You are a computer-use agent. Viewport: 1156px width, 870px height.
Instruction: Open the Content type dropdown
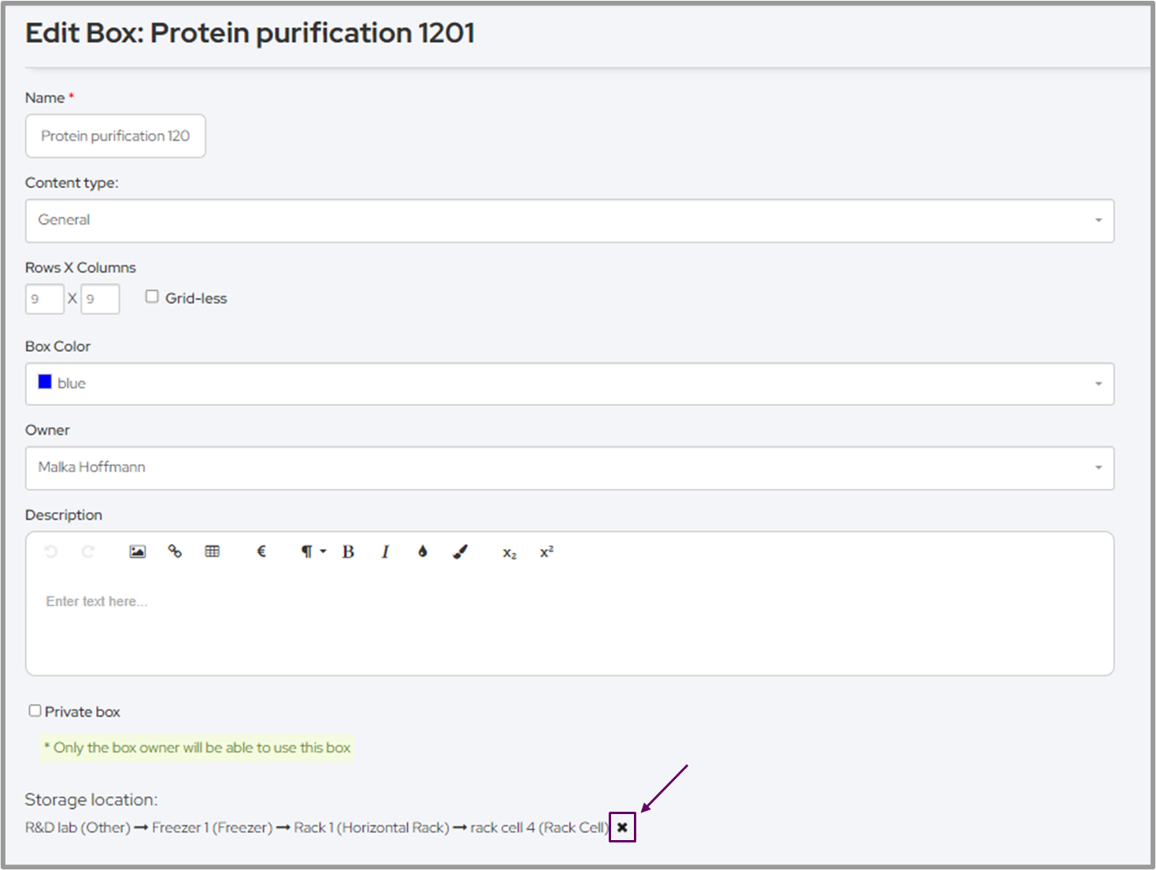[569, 220]
